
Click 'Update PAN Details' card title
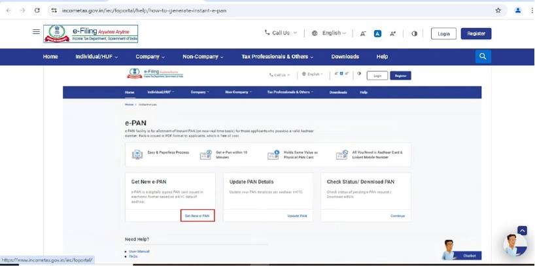pos(251,182)
